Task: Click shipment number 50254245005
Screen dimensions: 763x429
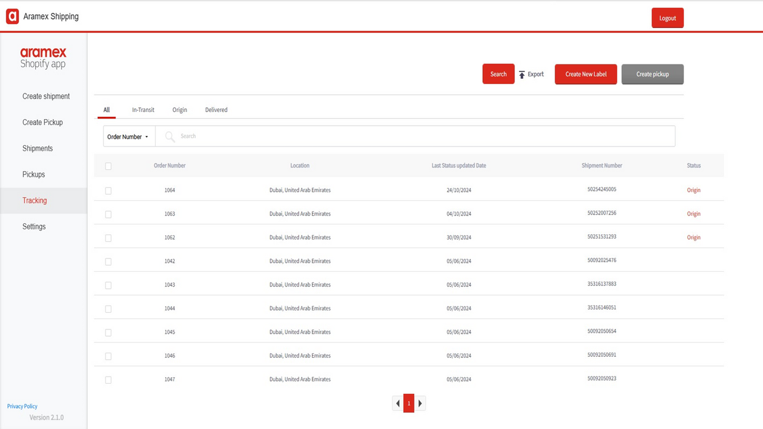Action: click(602, 189)
